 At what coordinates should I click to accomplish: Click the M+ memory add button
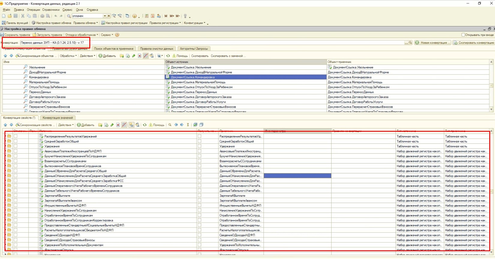tap(172, 16)
